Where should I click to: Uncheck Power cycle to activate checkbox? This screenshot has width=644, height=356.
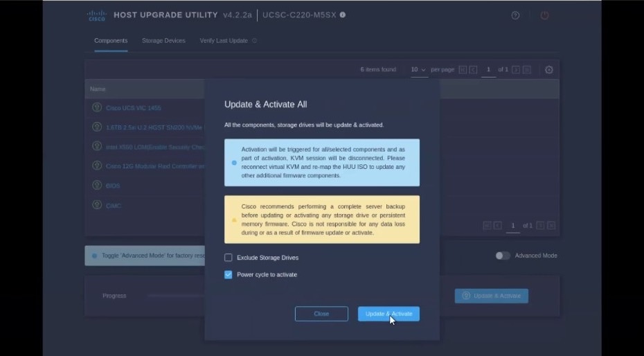(x=229, y=275)
